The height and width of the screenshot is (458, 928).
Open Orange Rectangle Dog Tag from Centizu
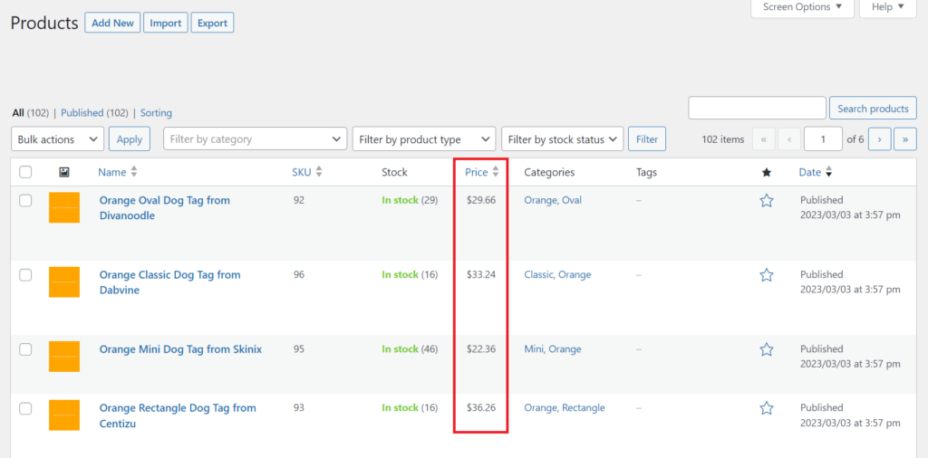click(178, 415)
